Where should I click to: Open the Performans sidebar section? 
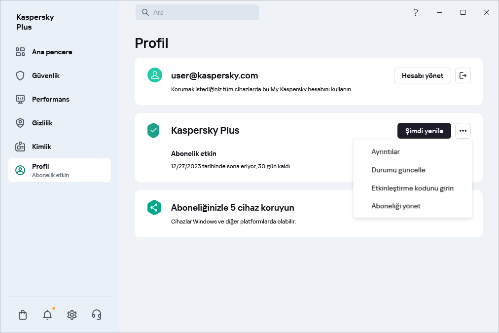50,99
